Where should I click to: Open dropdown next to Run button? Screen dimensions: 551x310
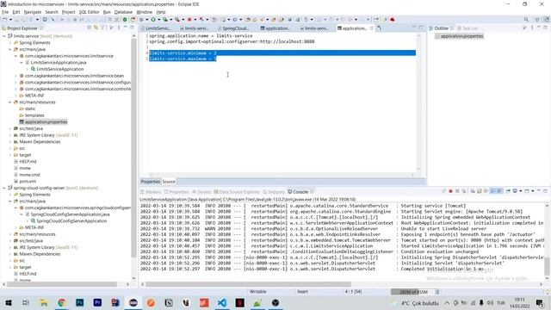coord(158,20)
